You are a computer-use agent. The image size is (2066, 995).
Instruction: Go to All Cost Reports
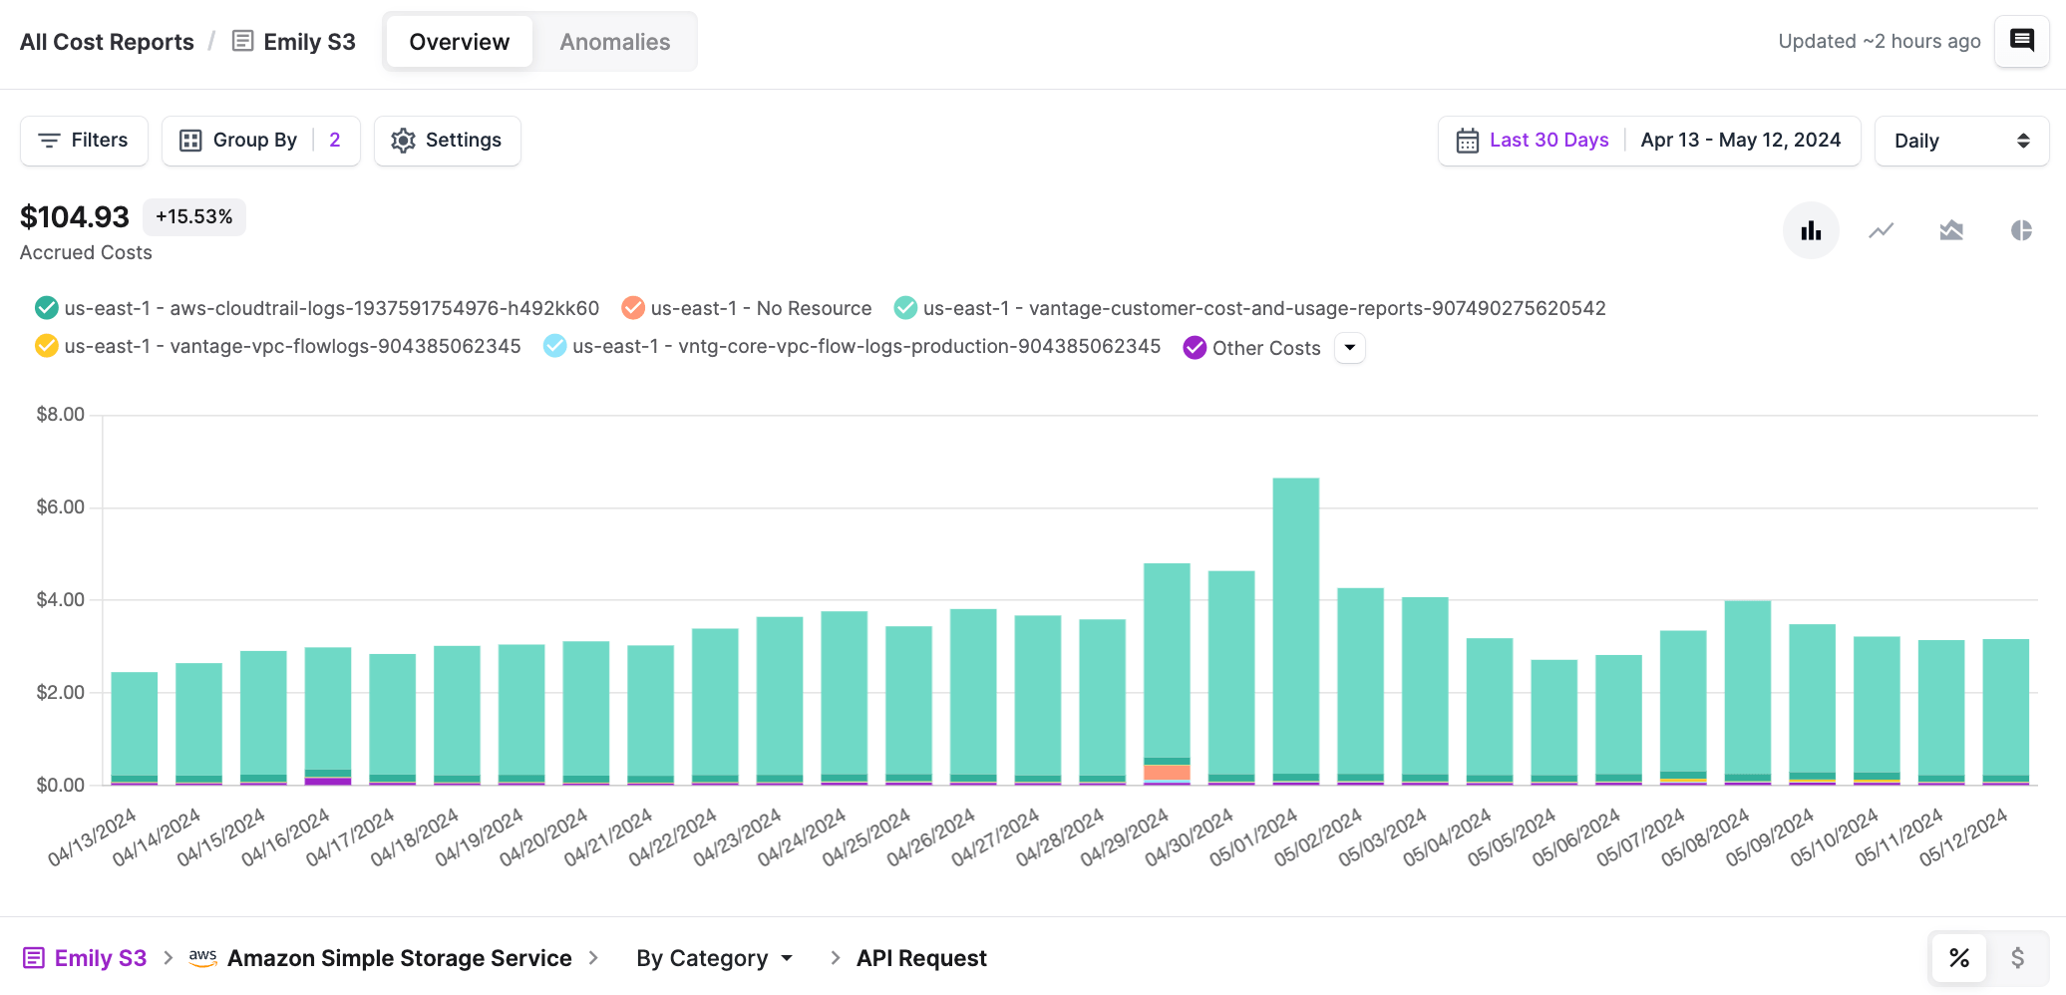click(107, 42)
